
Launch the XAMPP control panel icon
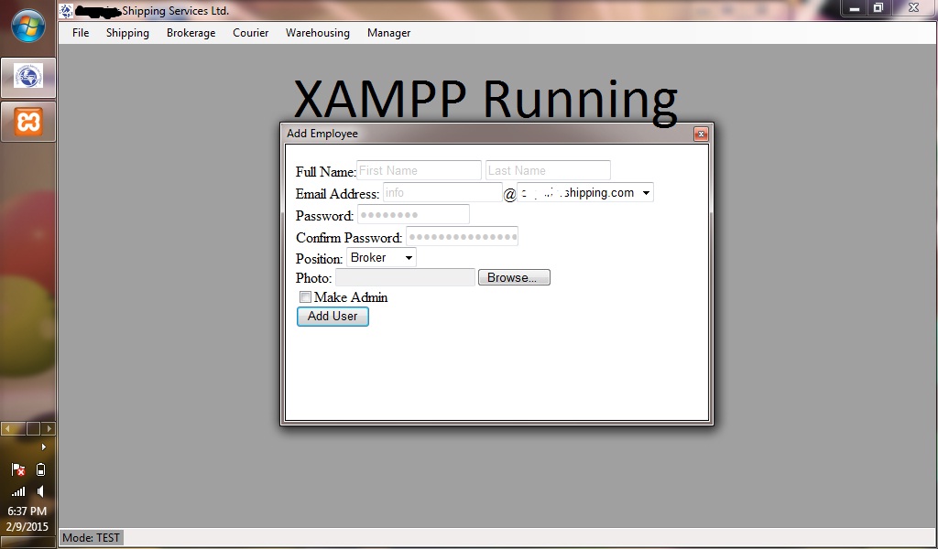[x=27, y=122]
